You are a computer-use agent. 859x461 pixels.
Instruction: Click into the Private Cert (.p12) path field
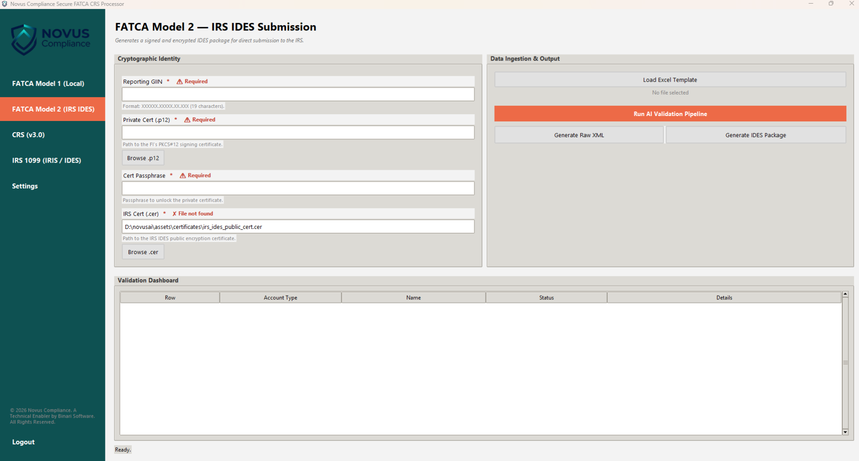click(298, 133)
